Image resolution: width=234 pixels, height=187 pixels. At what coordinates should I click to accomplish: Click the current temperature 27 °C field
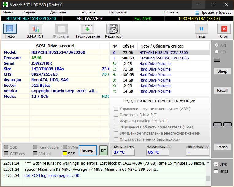[x=123, y=152]
